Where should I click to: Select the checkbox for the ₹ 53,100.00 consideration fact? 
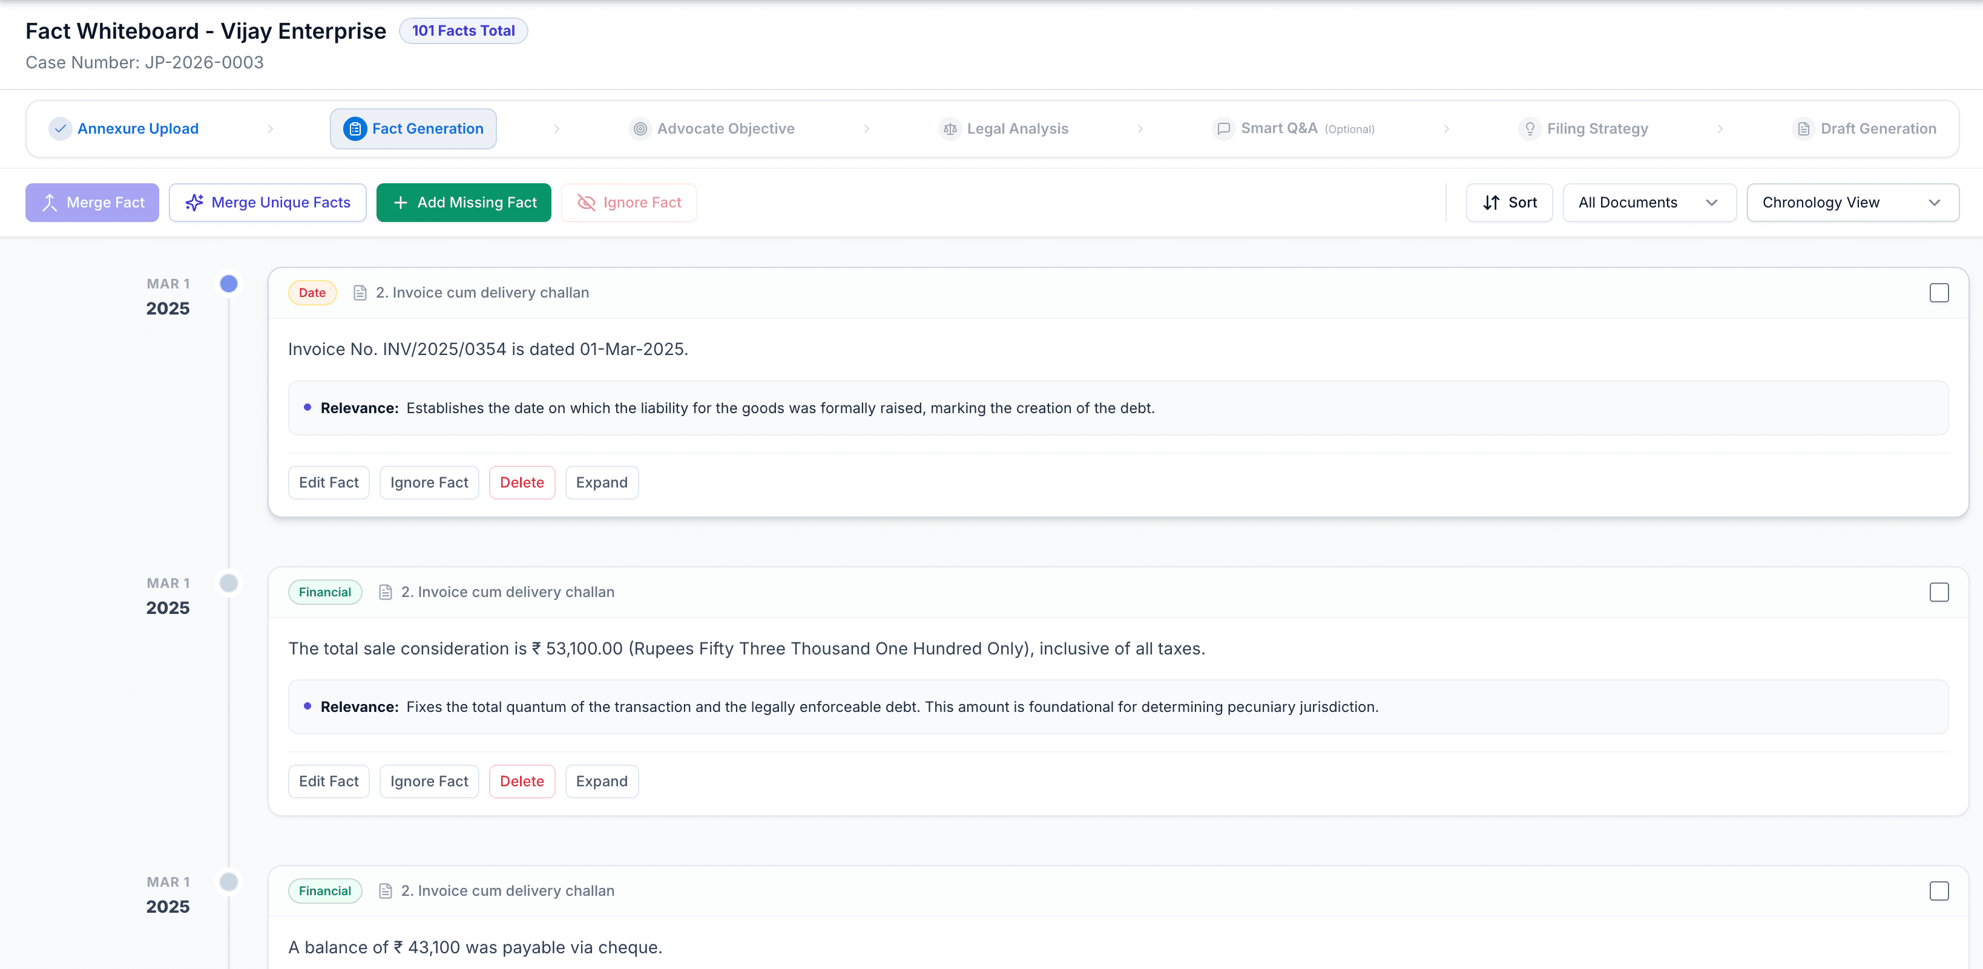[x=1938, y=592]
